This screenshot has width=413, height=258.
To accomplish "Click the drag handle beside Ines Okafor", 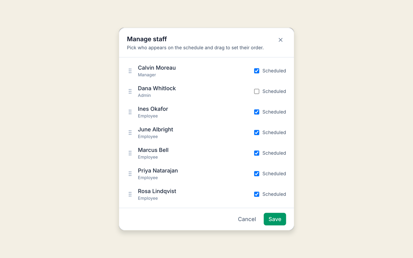I will click(x=130, y=112).
